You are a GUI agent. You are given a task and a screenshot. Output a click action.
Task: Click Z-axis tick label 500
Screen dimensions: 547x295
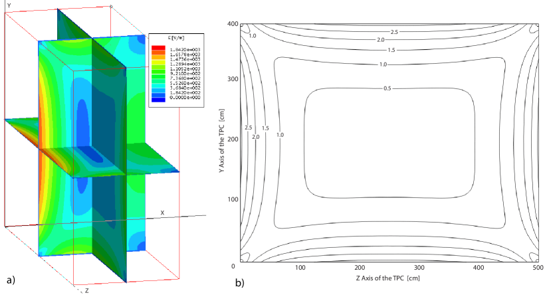[x=538, y=268]
